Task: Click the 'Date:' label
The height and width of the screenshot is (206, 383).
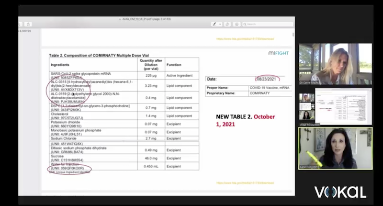Action: (212, 79)
